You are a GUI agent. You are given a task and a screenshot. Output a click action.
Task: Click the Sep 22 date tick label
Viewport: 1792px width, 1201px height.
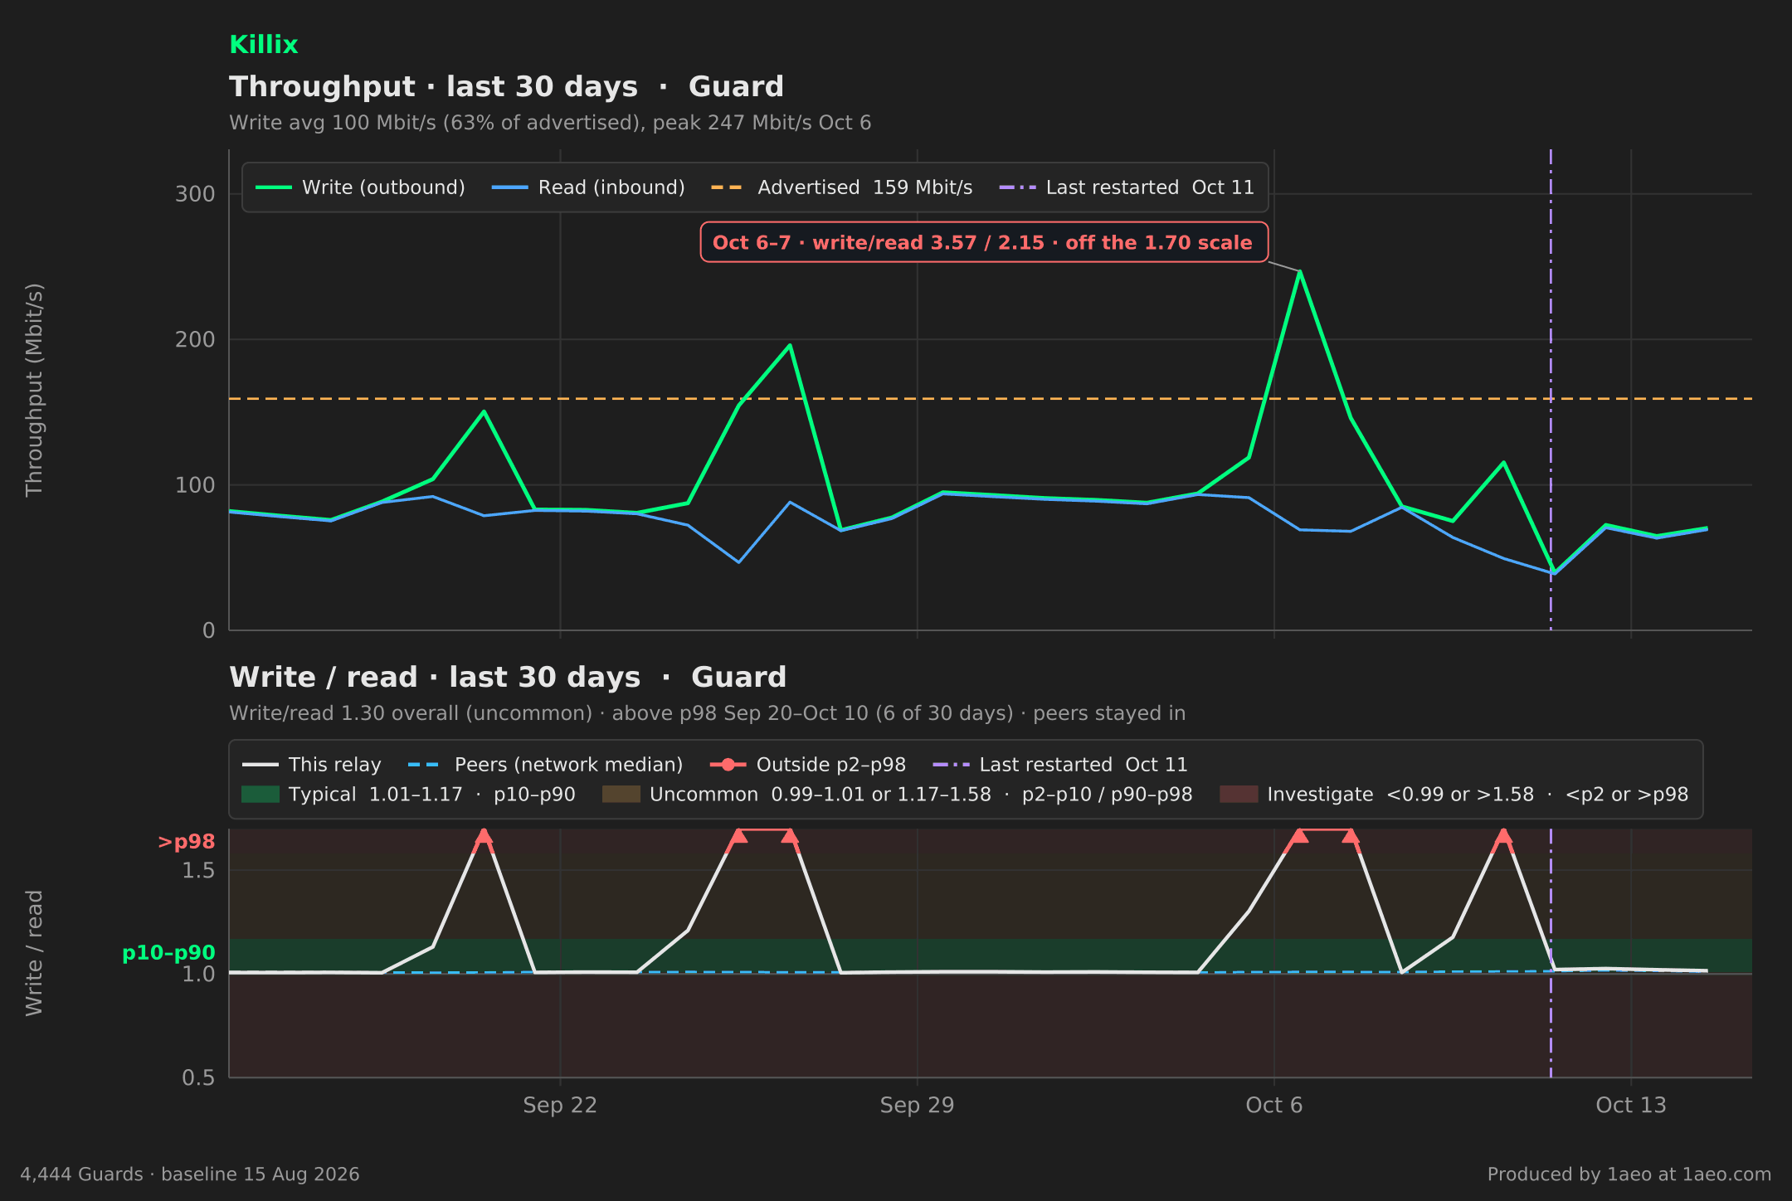click(560, 1105)
